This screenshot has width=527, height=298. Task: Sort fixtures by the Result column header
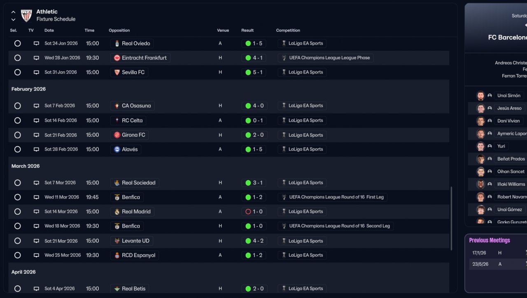247,31
